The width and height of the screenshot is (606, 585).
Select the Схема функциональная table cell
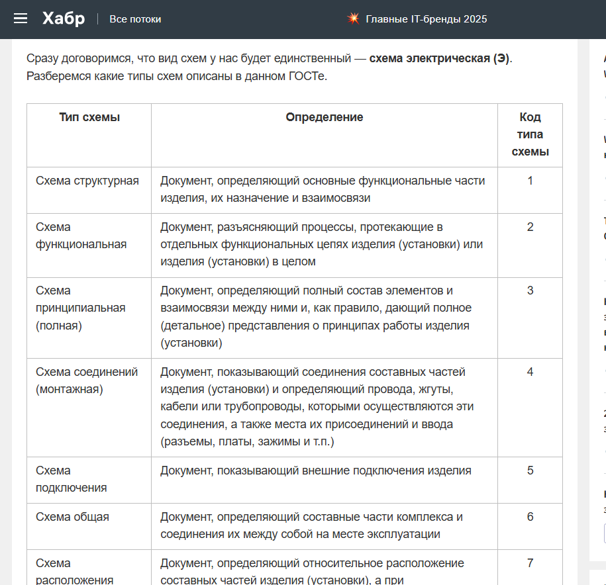(x=81, y=236)
